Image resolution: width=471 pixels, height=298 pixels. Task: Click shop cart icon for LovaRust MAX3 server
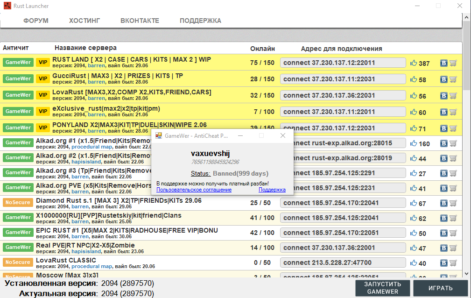[x=453, y=95]
